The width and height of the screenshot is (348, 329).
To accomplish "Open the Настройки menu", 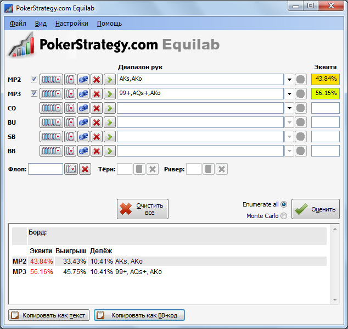I will (72, 23).
